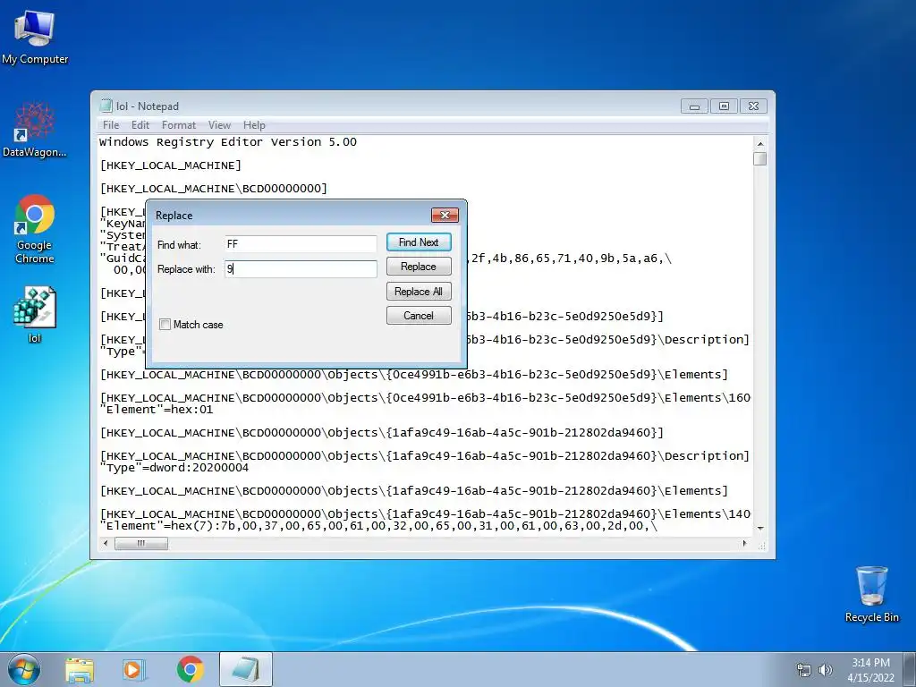Close the Replace dialog with X
916x687 pixels.
point(445,215)
